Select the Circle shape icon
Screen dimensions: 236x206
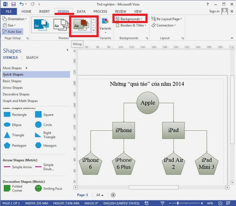click(x=38, y=125)
